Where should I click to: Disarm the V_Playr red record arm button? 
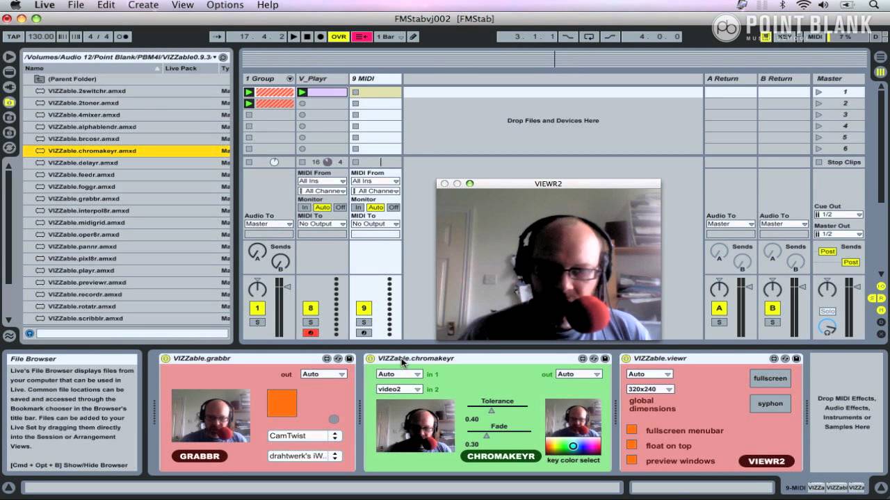pos(311,333)
